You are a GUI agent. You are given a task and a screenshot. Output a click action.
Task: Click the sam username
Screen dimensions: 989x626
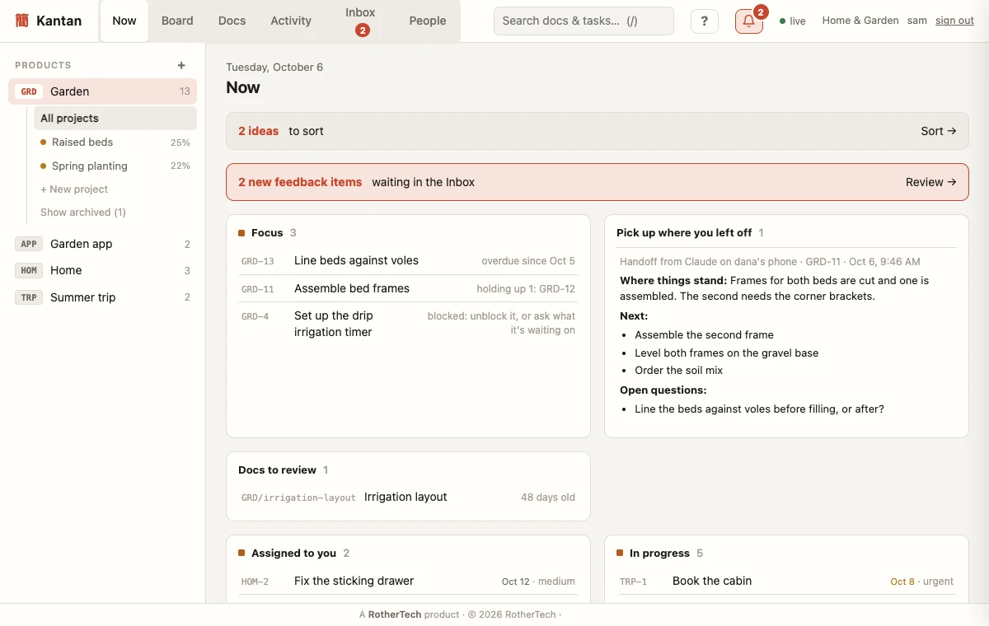(917, 21)
